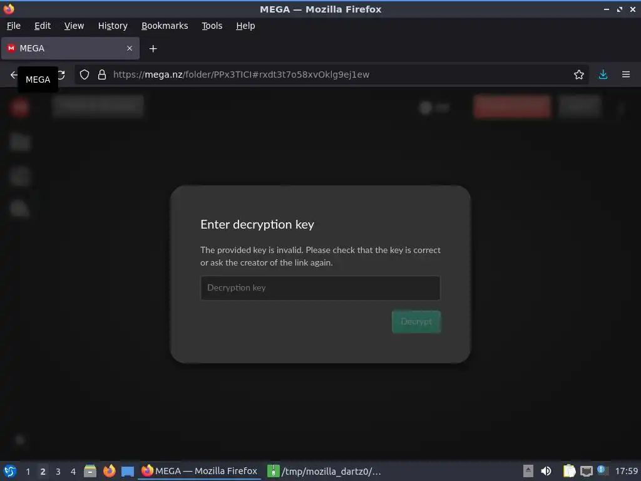Viewport: 641px width, 481px height.
Task: Open tracking protection shield icon
Action: pyautogui.click(x=85, y=75)
